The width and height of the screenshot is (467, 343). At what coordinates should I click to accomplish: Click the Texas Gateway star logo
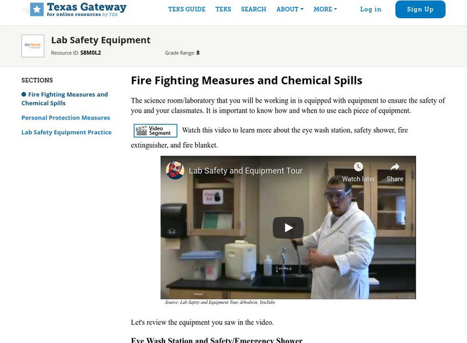tap(37, 9)
